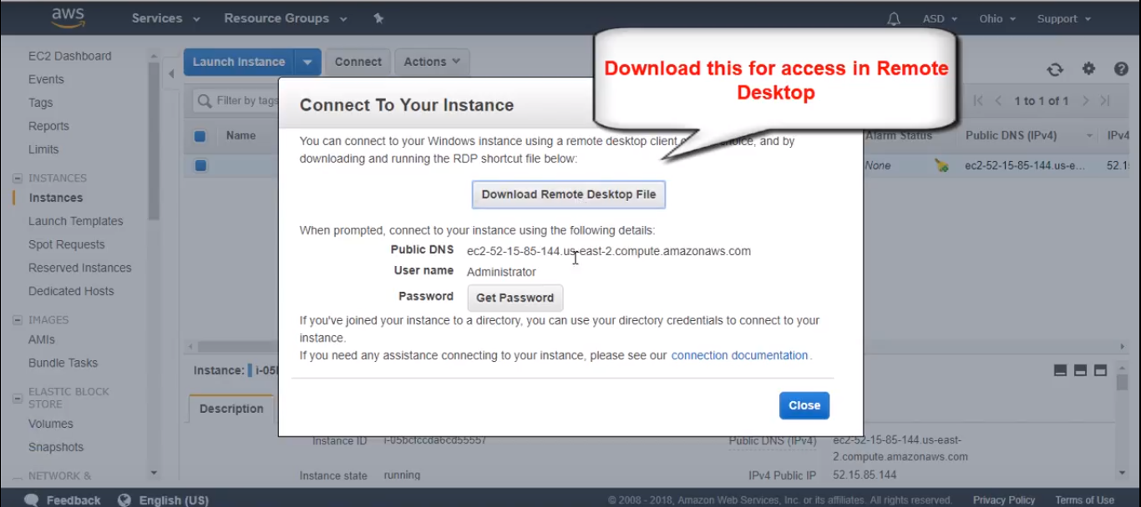Sort by the Public DNS (IPv4) column arrow
The width and height of the screenshot is (1141, 507).
click(1089, 136)
